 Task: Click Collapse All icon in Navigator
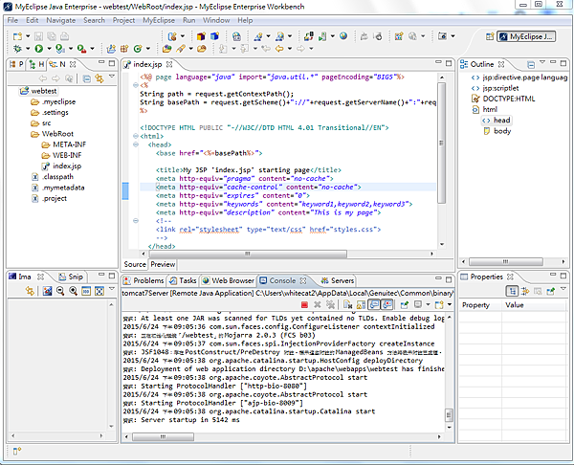(x=87, y=78)
